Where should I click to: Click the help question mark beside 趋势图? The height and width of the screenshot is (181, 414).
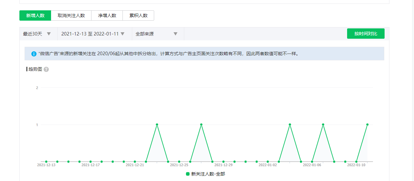point(46,69)
